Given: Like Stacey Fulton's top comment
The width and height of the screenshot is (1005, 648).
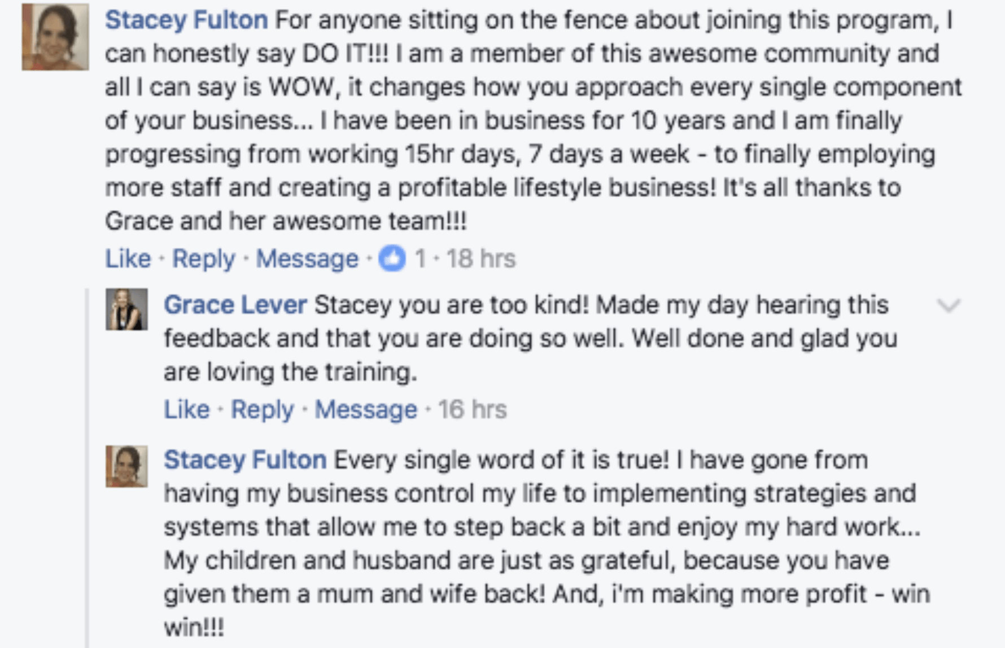Looking at the screenshot, I should (x=128, y=259).
